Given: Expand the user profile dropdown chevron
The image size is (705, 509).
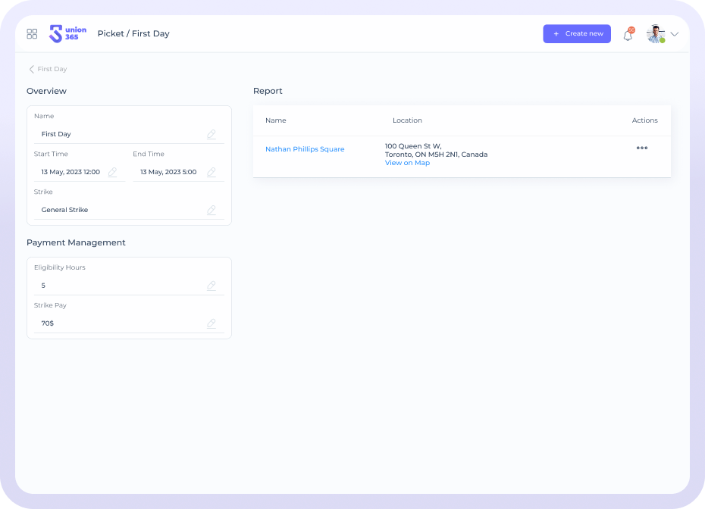Looking at the screenshot, I should tap(674, 34).
